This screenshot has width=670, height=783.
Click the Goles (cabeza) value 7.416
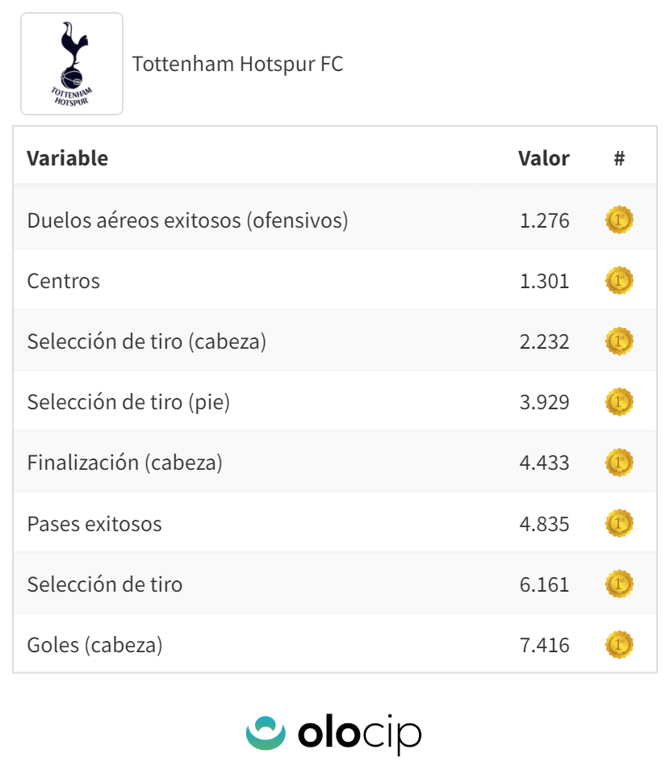pos(544,645)
